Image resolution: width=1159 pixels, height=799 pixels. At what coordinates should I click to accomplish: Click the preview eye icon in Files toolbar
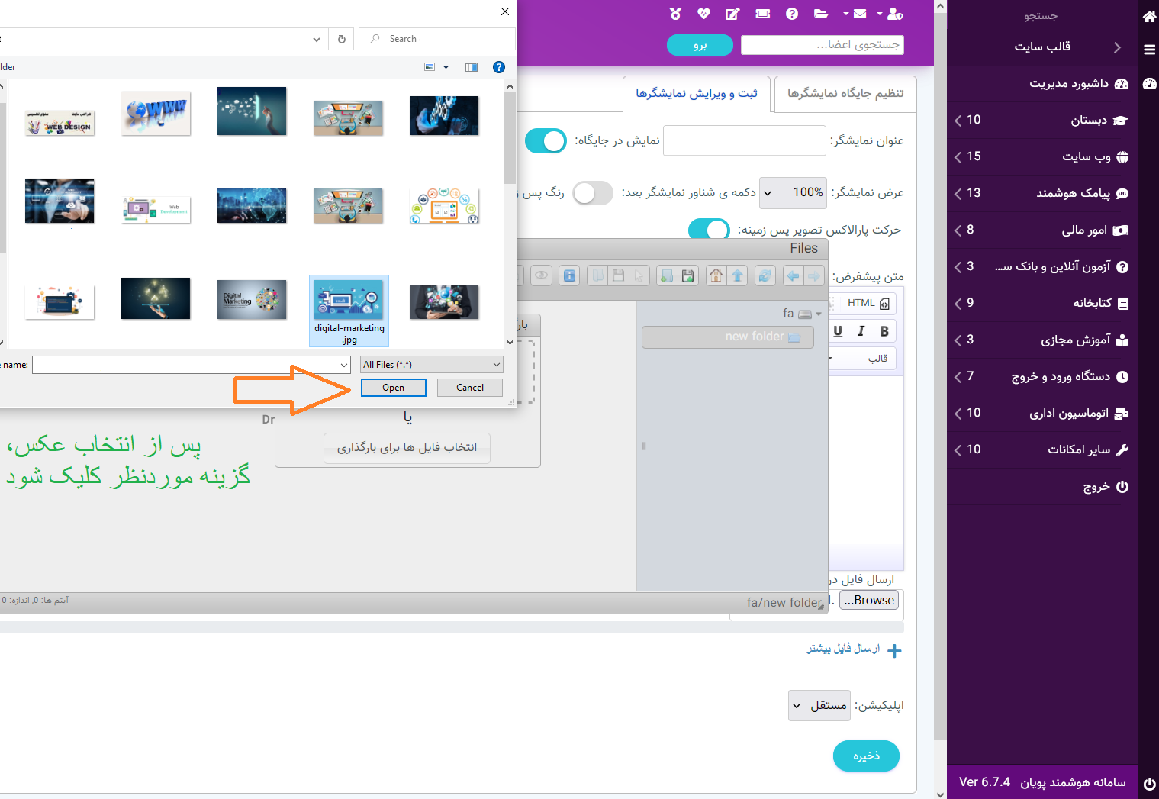tap(542, 275)
